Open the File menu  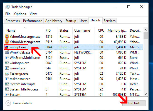pos(8,14)
